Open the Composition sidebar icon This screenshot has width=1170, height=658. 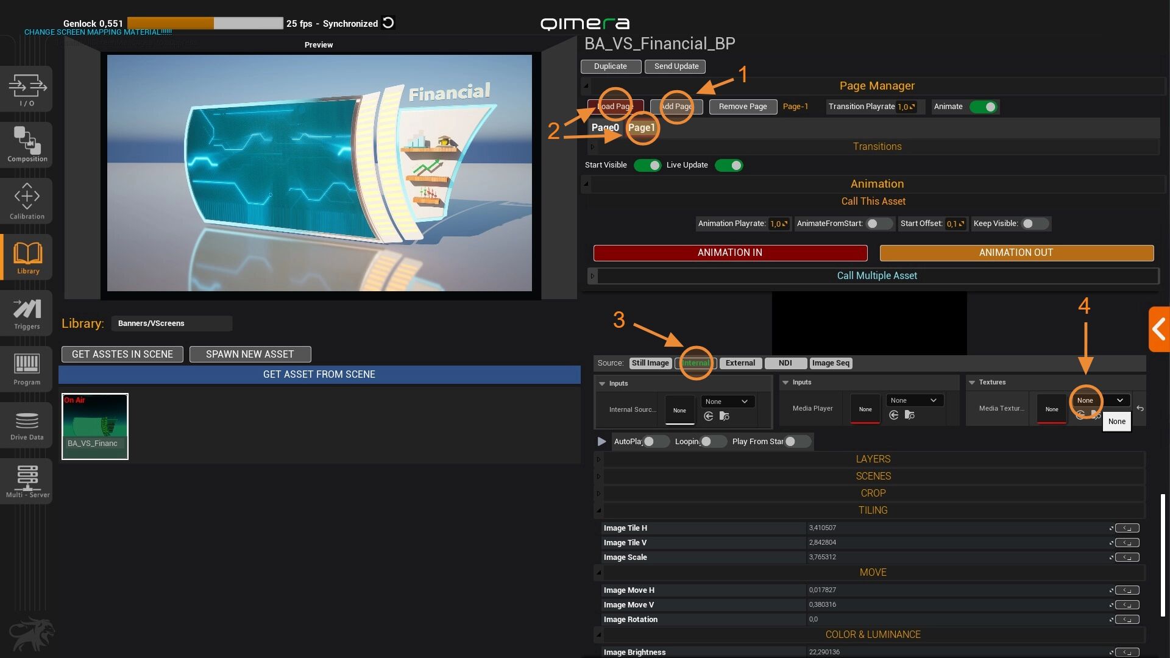(27, 144)
